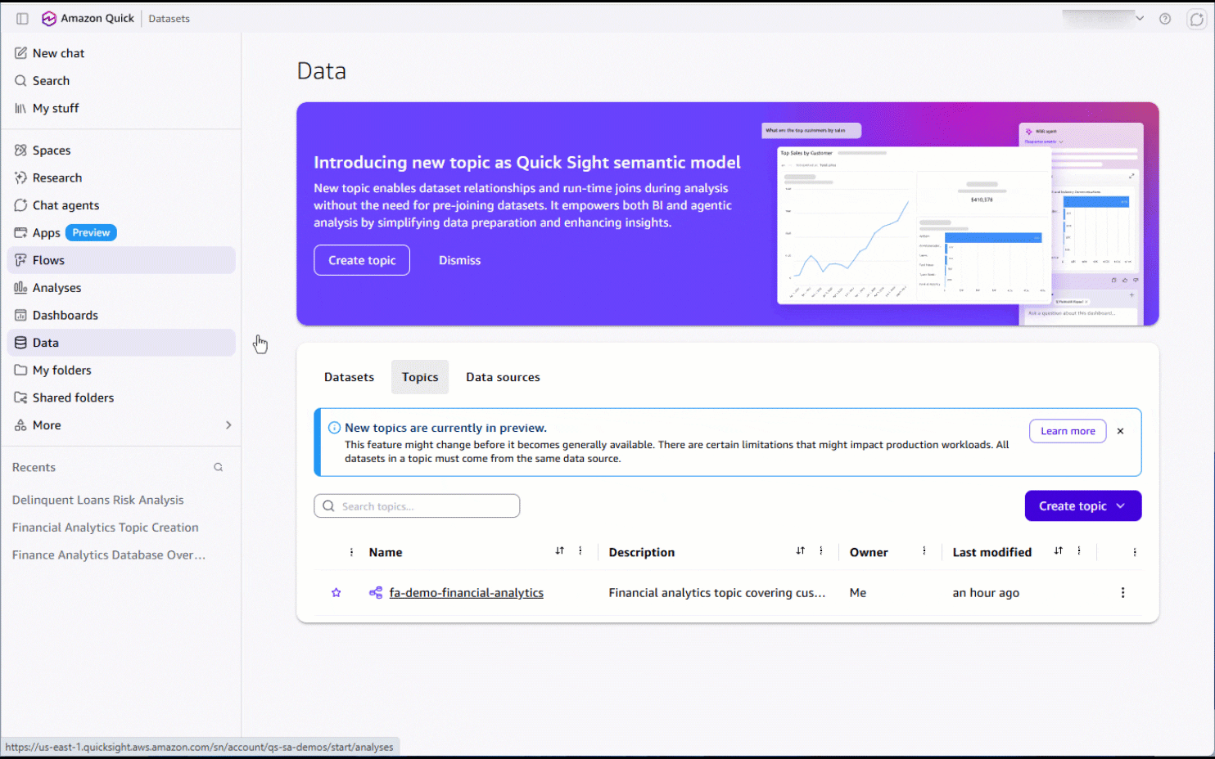Sort by Name column arrows

[560, 551]
